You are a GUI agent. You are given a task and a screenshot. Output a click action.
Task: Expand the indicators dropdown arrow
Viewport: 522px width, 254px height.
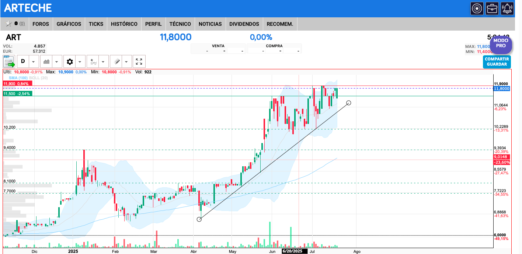coord(104,61)
